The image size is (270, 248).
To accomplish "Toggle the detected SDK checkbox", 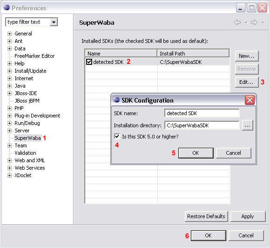I will click(89, 62).
